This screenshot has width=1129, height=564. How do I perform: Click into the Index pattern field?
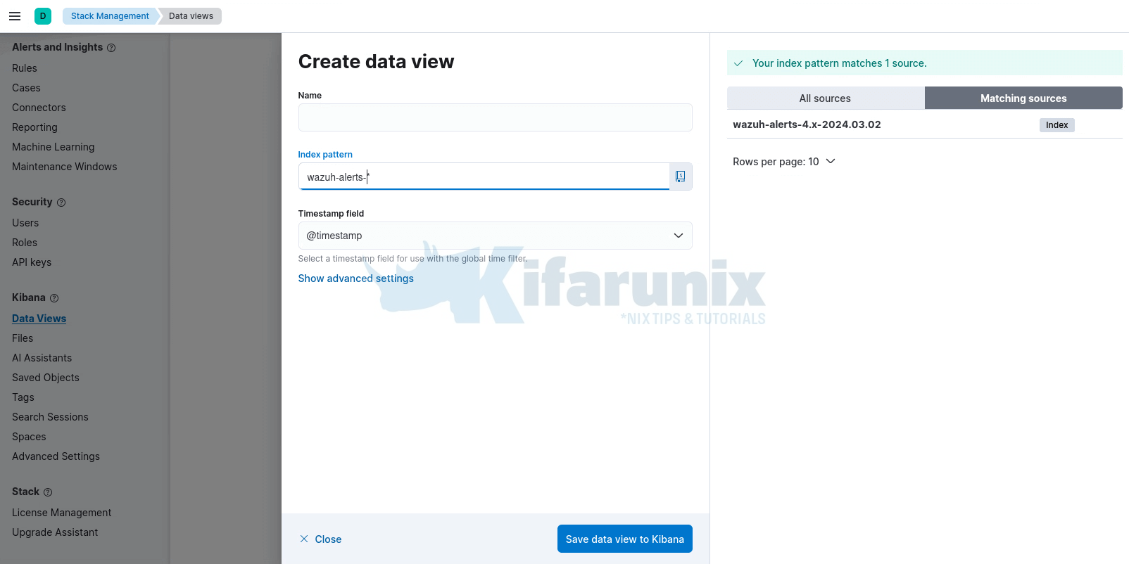click(x=484, y=177)
